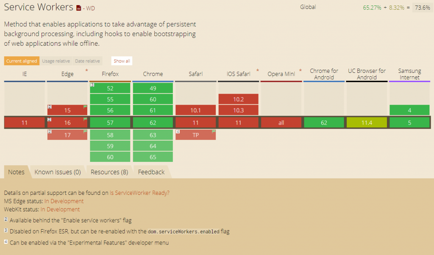This screenshot has width=434, height=255.
Task: Click the Show all button
Action: [122, 61]
